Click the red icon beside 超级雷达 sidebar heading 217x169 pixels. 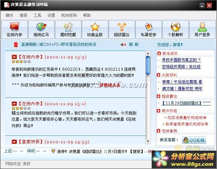[158, 96]
